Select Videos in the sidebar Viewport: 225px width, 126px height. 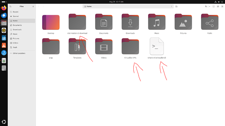pyautogui.click(x=22, y=43)
